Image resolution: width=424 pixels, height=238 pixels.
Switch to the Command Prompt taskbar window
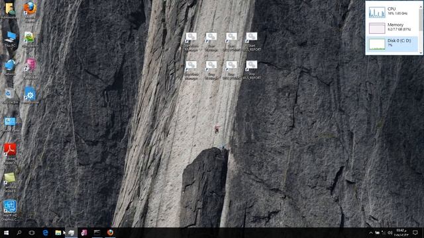click(x=97, y=233)
